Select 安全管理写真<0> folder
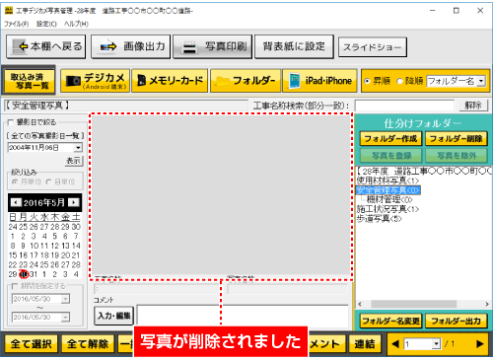493x361 pixels. coord(387,190)
